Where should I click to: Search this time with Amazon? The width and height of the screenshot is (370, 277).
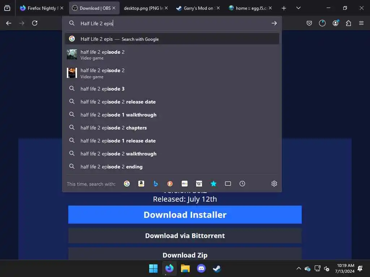pyautogui.click(x=141, y=184)
